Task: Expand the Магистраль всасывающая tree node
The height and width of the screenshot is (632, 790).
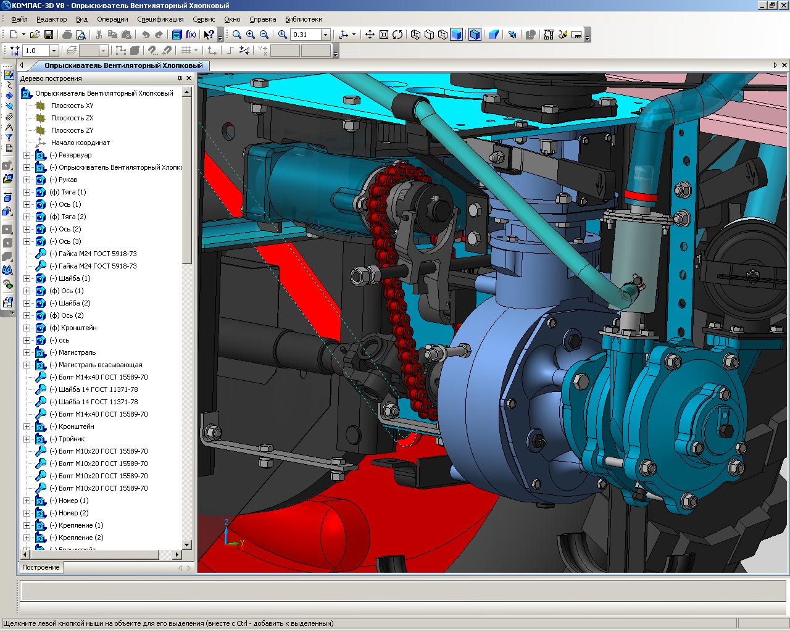Action: [27, 365]
